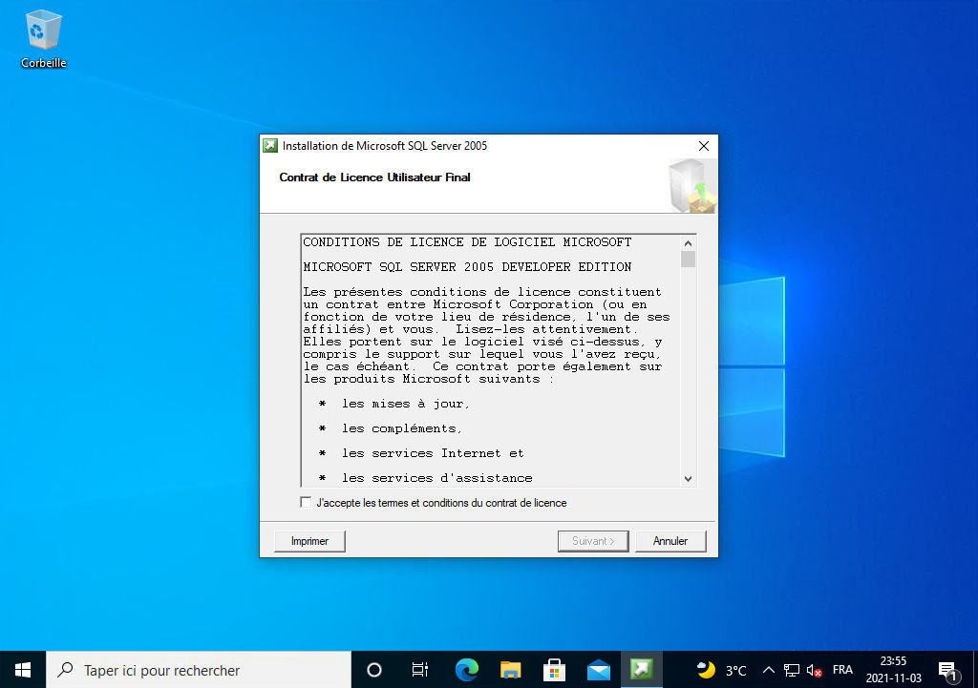Open the notification center icon

947,670
